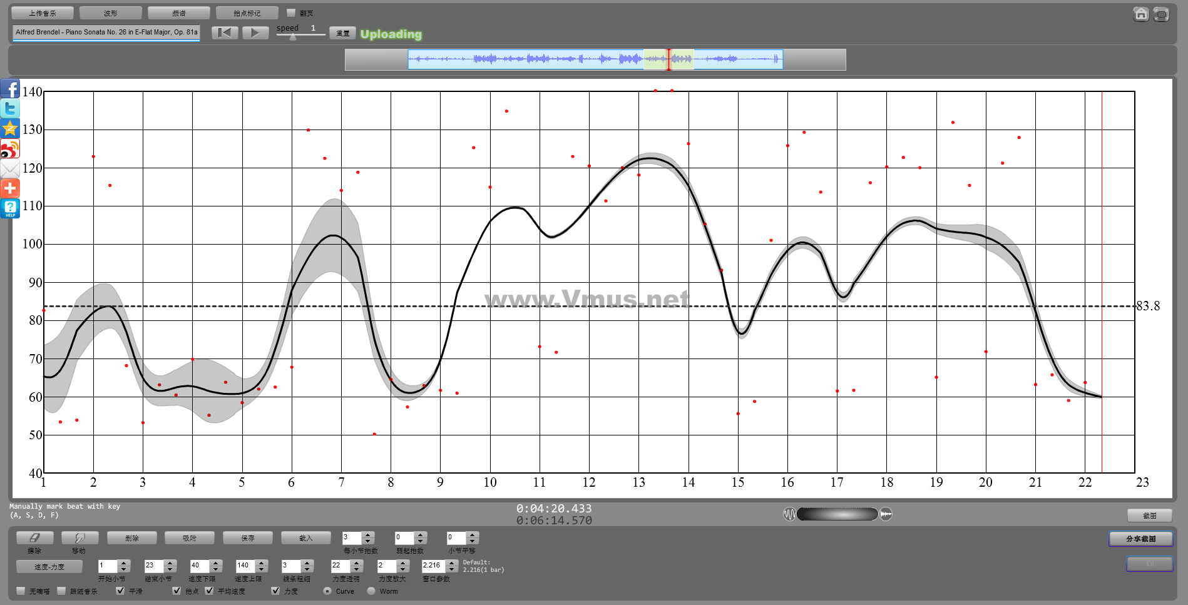Switch to the 频谱 spectrum view
1188x605 pixels.
click(x=179, y=13)
